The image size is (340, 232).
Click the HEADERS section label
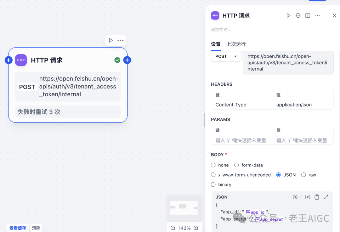click(x=222, y=84)
